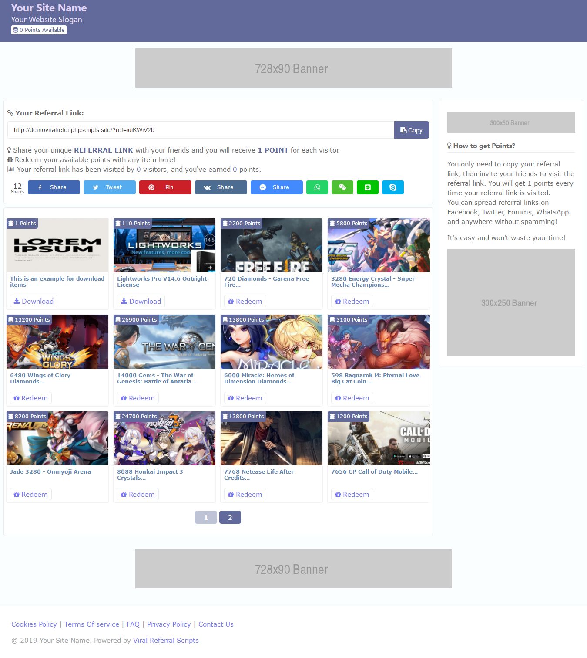Pin the referral link on Pinterest
This screenshot has height=658, width=587.
click(165, 187)
